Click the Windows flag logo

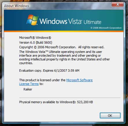(32, 20)
